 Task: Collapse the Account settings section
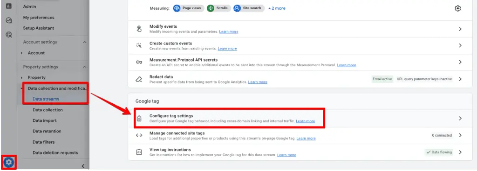coord(85,42)
